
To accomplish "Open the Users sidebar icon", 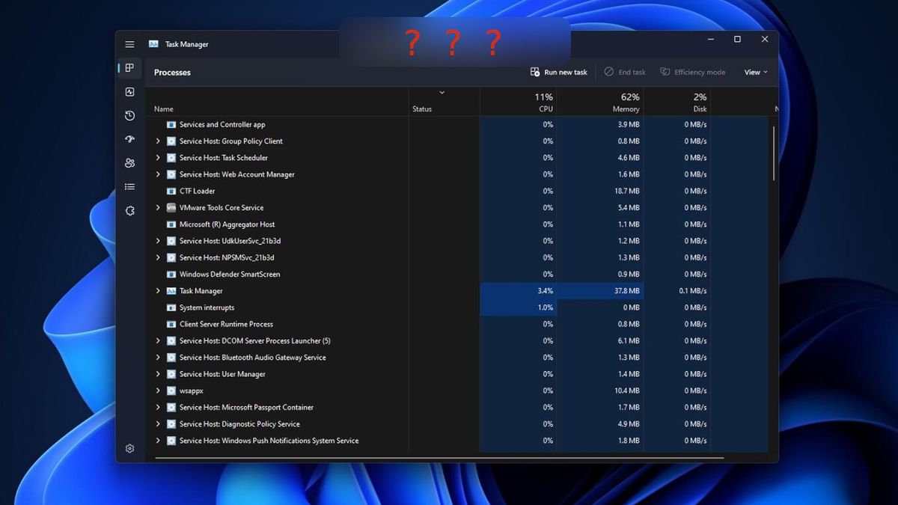I will pos(129,163).
